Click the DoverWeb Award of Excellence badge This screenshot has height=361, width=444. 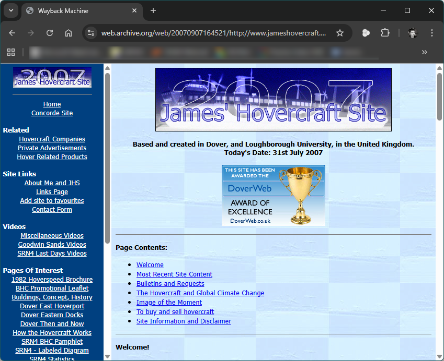tap(274, 196)
